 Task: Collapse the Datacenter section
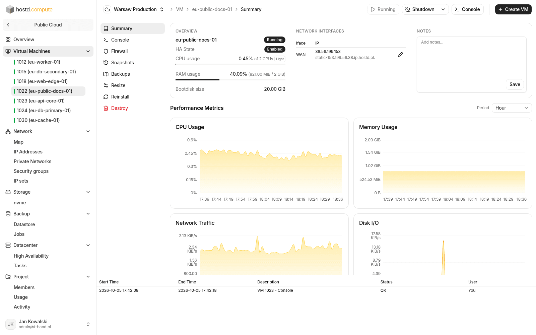point(88,245)
